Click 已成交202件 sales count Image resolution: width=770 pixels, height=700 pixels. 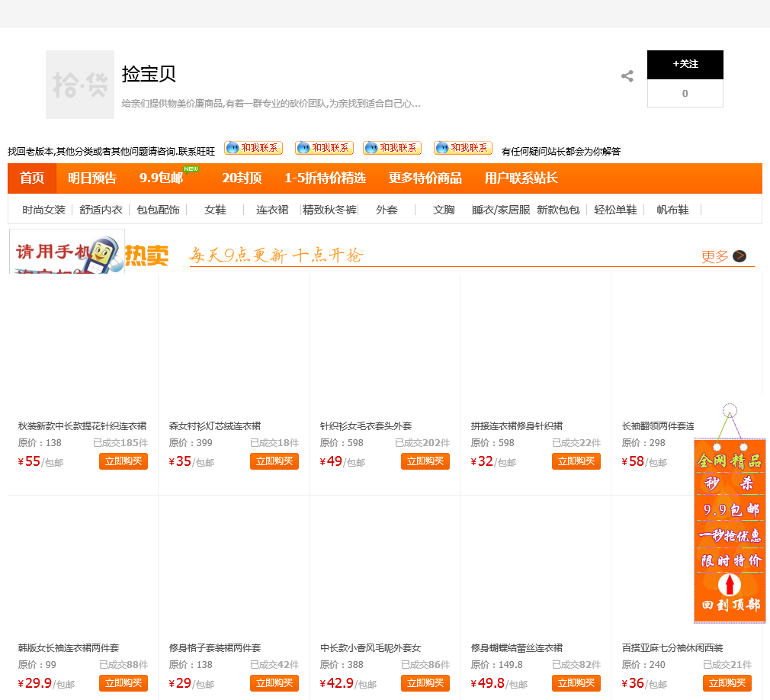(422, 442)
